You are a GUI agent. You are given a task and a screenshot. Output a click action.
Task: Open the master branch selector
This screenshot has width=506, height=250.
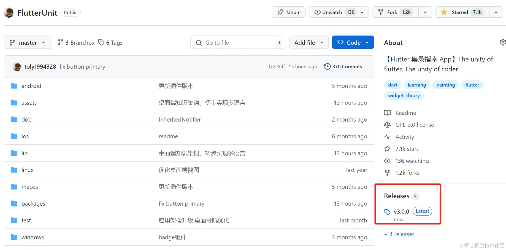coord(28,42)
